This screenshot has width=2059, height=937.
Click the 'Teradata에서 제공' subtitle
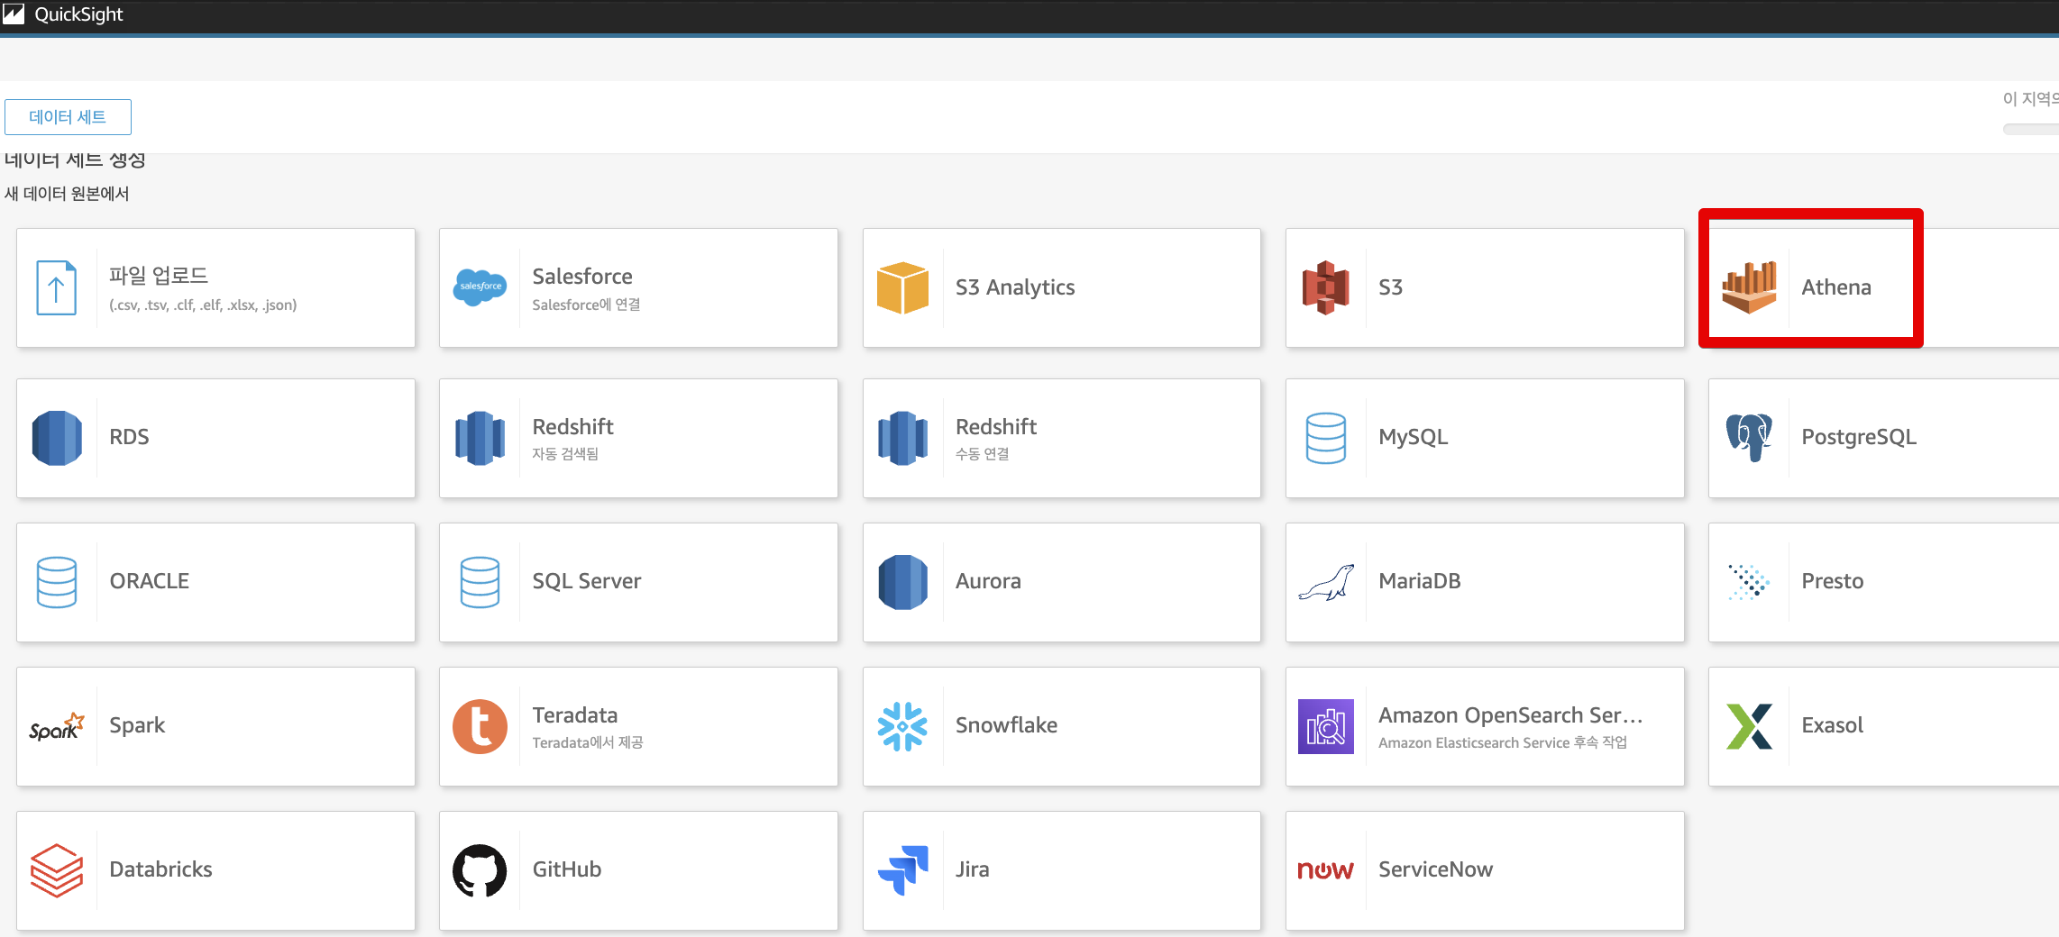click(588, 742)
